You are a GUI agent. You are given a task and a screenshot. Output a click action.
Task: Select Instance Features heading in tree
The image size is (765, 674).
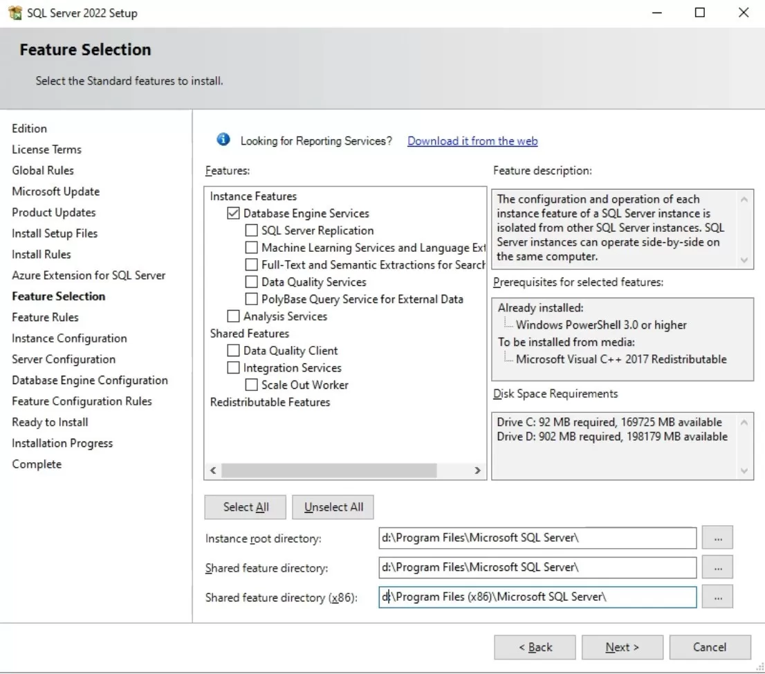(x=253, y=197)
